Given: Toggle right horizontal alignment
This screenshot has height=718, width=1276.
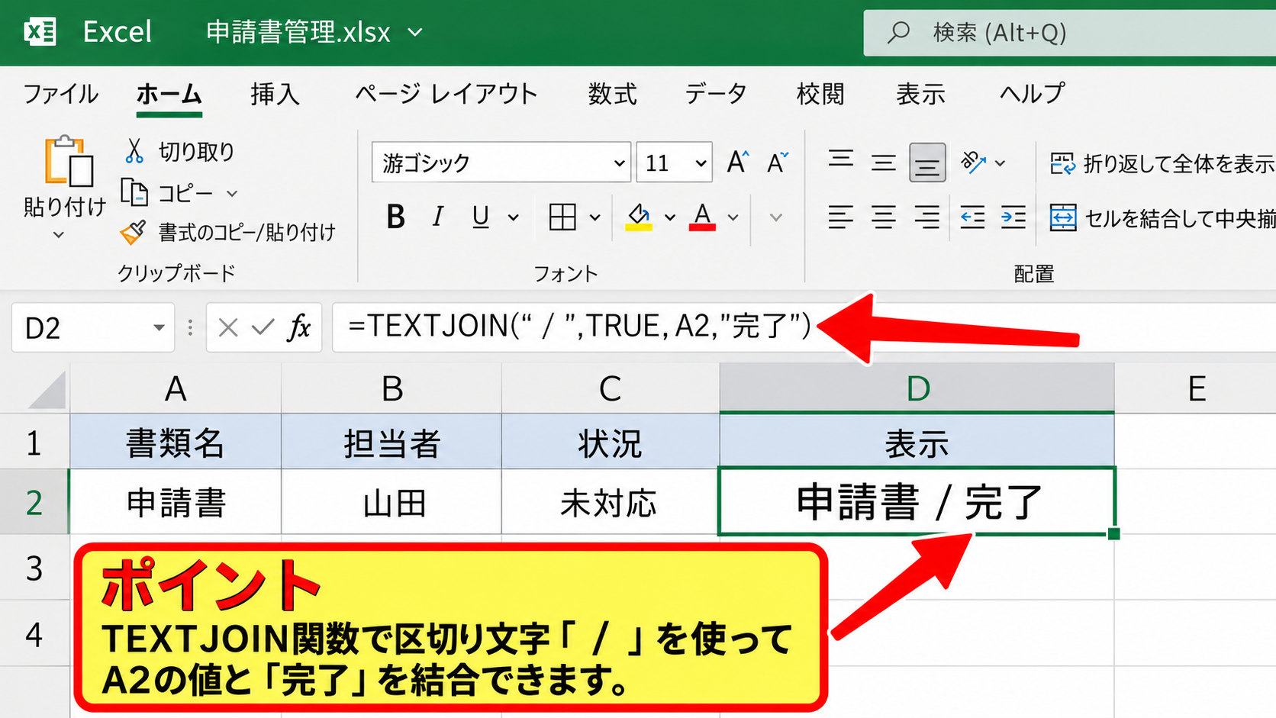Looking at the screenshot, I should (927, 218).
